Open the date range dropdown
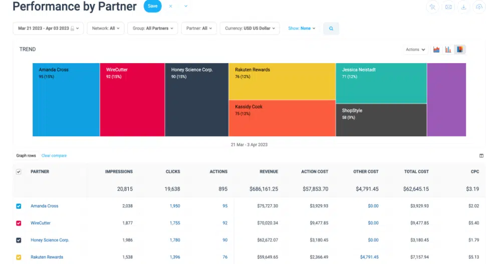The height and width of the screenshot is (264, 486). [48, 29]
